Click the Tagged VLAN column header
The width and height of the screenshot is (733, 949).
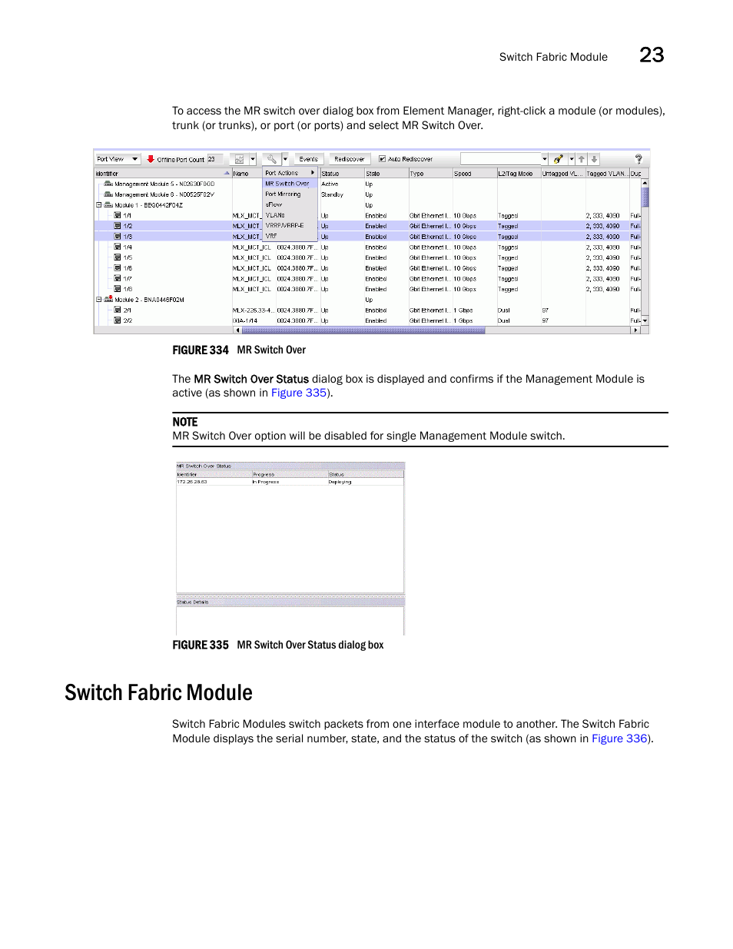(x=607, y=174)
